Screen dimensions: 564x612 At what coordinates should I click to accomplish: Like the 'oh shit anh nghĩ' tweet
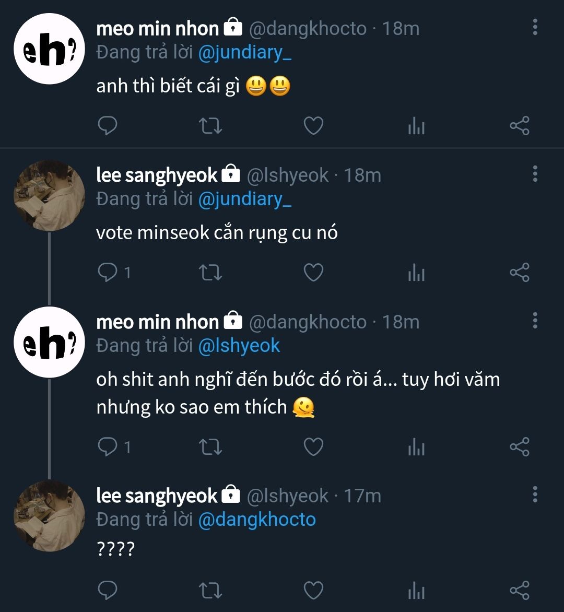pyautogui.click(x=313, y=446)
